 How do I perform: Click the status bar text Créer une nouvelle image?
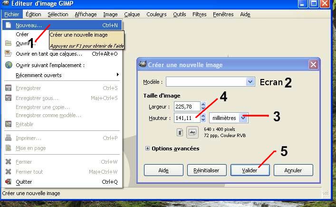(31, 193)
